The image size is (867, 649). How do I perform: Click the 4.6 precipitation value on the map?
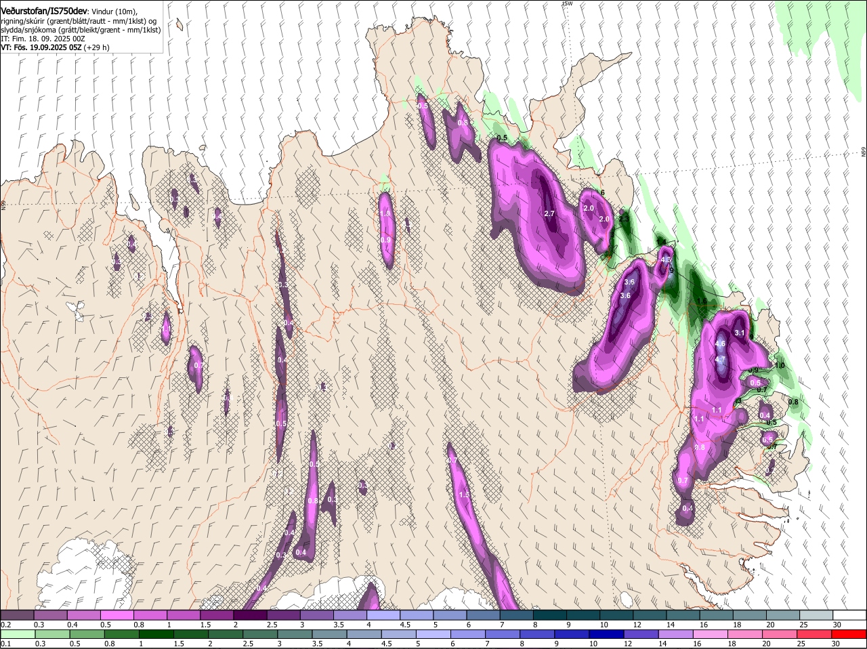(x=720, y=343)
